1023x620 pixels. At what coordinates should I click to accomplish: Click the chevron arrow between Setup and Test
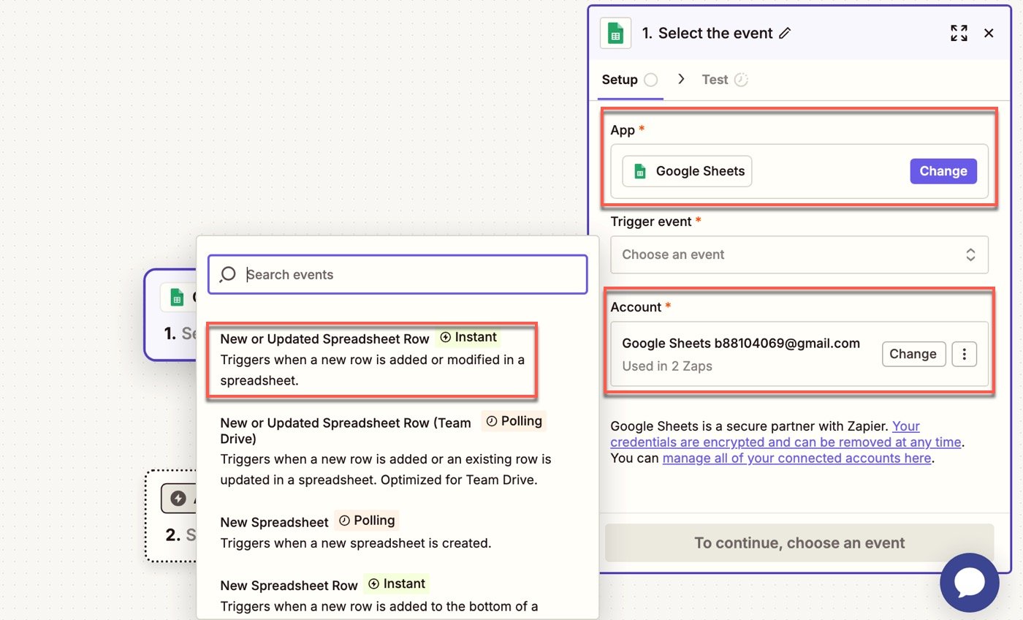click(x=681, y=79)
